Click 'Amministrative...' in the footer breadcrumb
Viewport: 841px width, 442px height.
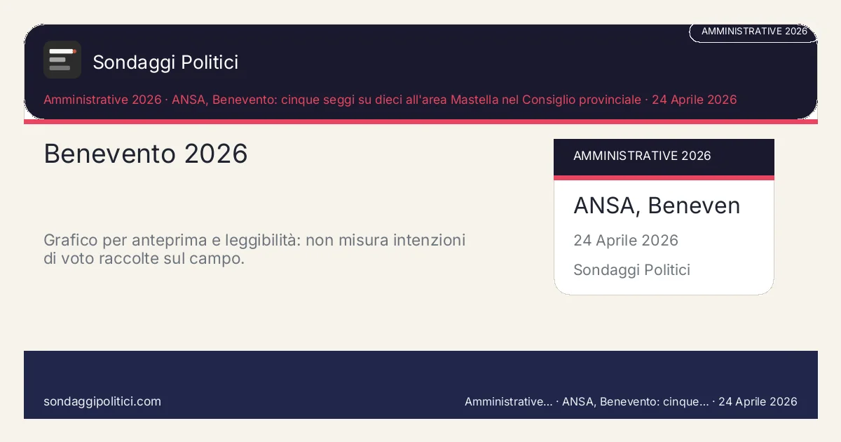[x=508, y=401]
